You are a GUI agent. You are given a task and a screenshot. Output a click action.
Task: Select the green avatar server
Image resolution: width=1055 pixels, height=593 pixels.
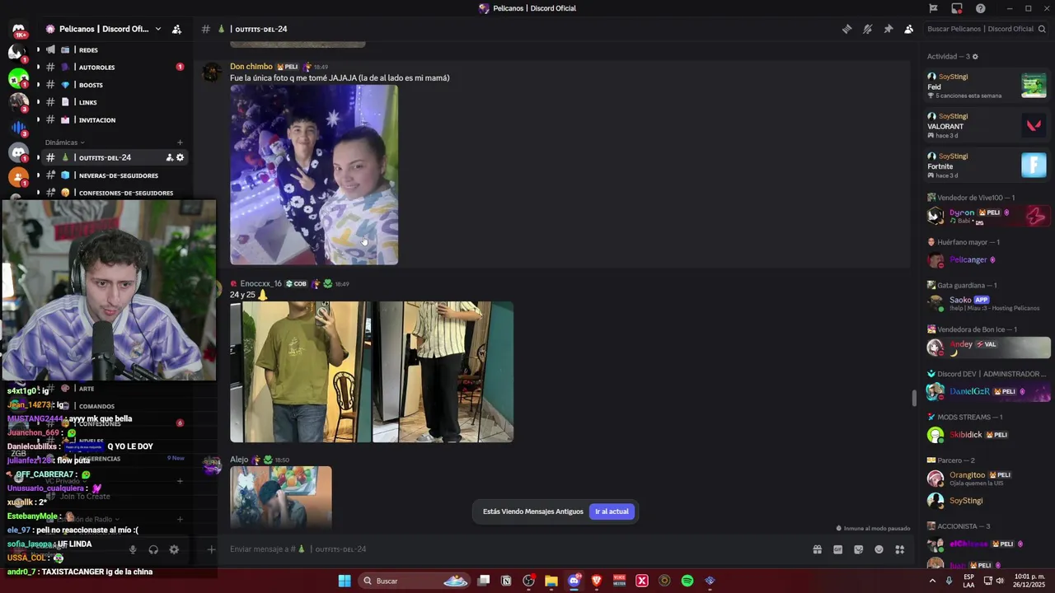18,78
